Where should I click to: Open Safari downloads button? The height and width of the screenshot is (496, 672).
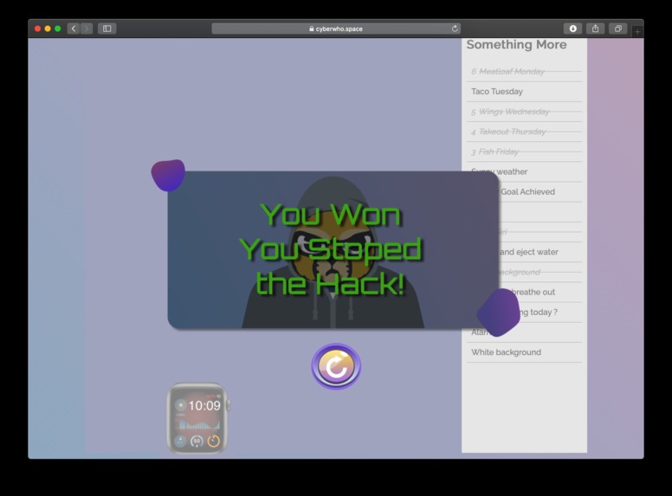click(x=573, y=29)
